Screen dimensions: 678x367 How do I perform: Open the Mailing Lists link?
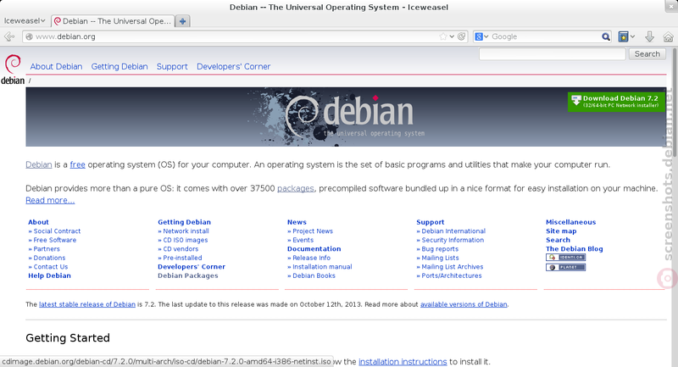click(x=440, y=258)
